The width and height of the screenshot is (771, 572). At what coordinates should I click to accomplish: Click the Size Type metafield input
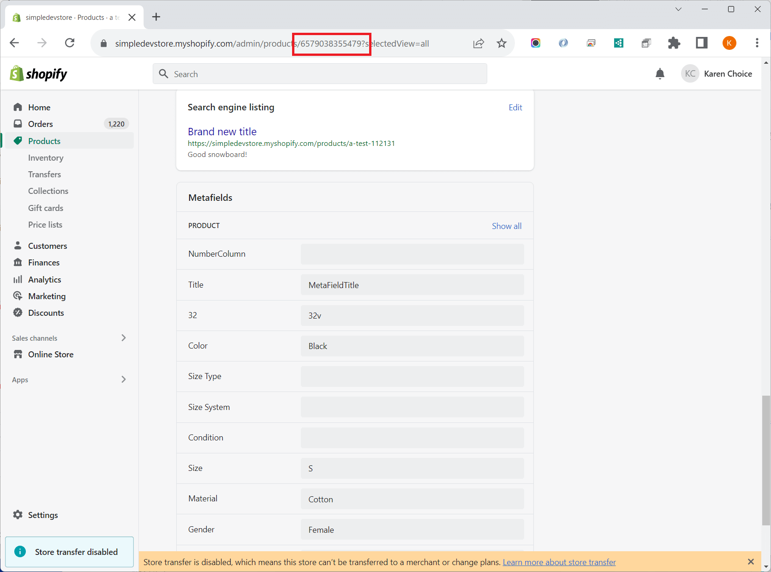(x=412, y=376)
